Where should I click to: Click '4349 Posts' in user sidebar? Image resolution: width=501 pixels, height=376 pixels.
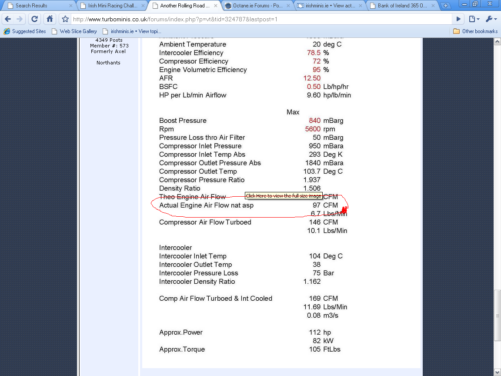tap(109, 40)
